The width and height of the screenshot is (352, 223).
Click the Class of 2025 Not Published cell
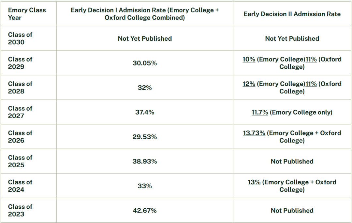292,161
